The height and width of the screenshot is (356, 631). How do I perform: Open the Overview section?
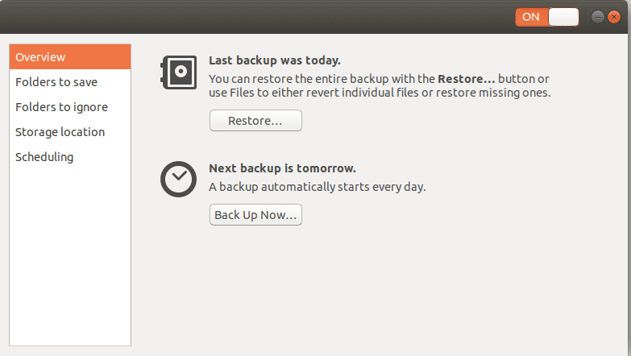pos(70,57)
